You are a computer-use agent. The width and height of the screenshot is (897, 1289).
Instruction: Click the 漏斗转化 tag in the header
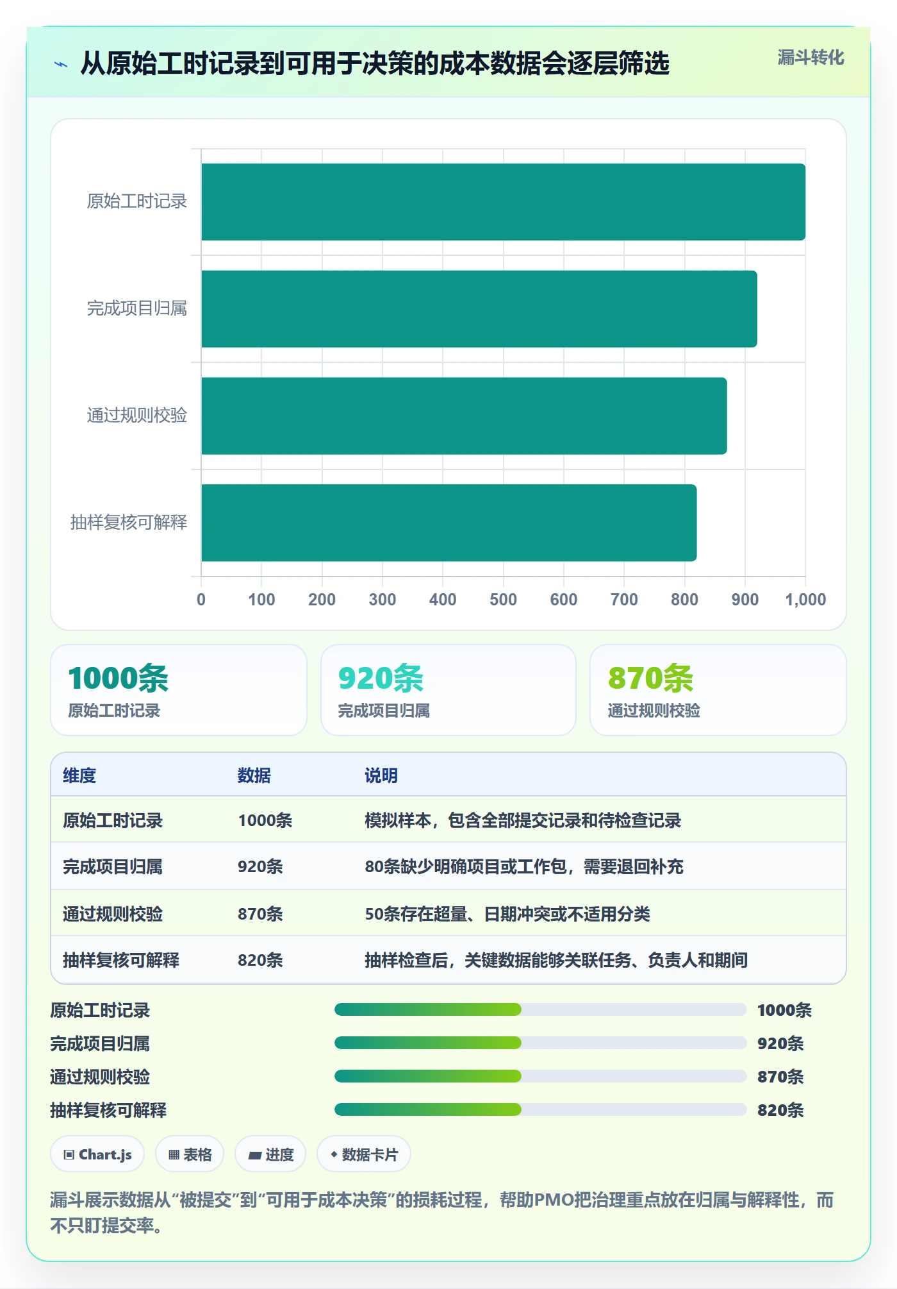pyautogui.click(x=811, y=58)
